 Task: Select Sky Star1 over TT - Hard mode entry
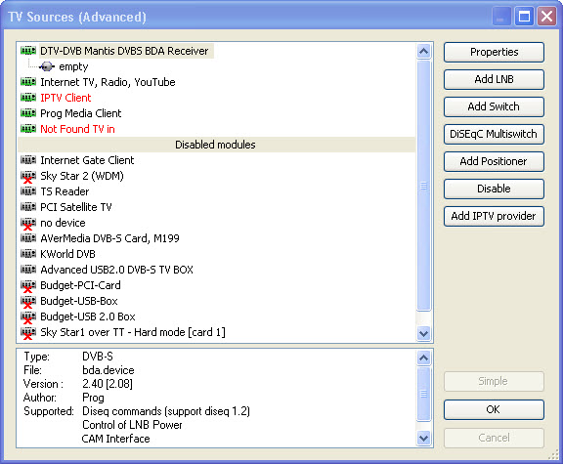pos(133,332)
